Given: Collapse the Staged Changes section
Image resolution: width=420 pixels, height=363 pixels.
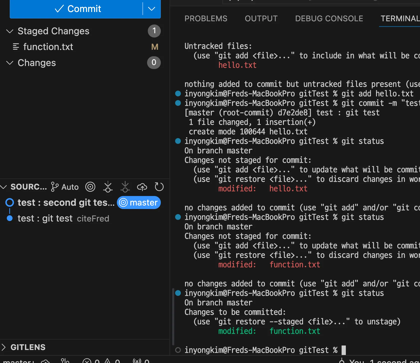Looking at the screenshot, I should tap(9, 31).
